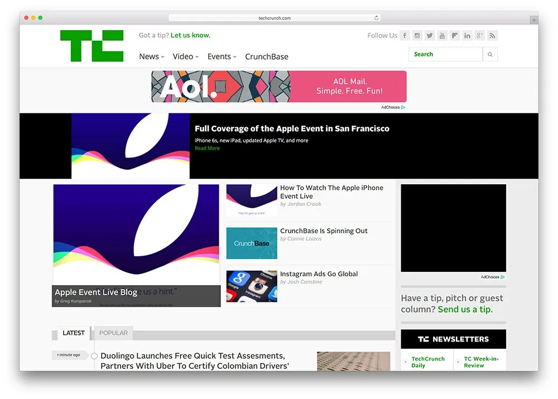Open TechCrunch Google Plus icon
Image resolution: width=558 pixels, height=399 pixels.
tap(479, 36)
